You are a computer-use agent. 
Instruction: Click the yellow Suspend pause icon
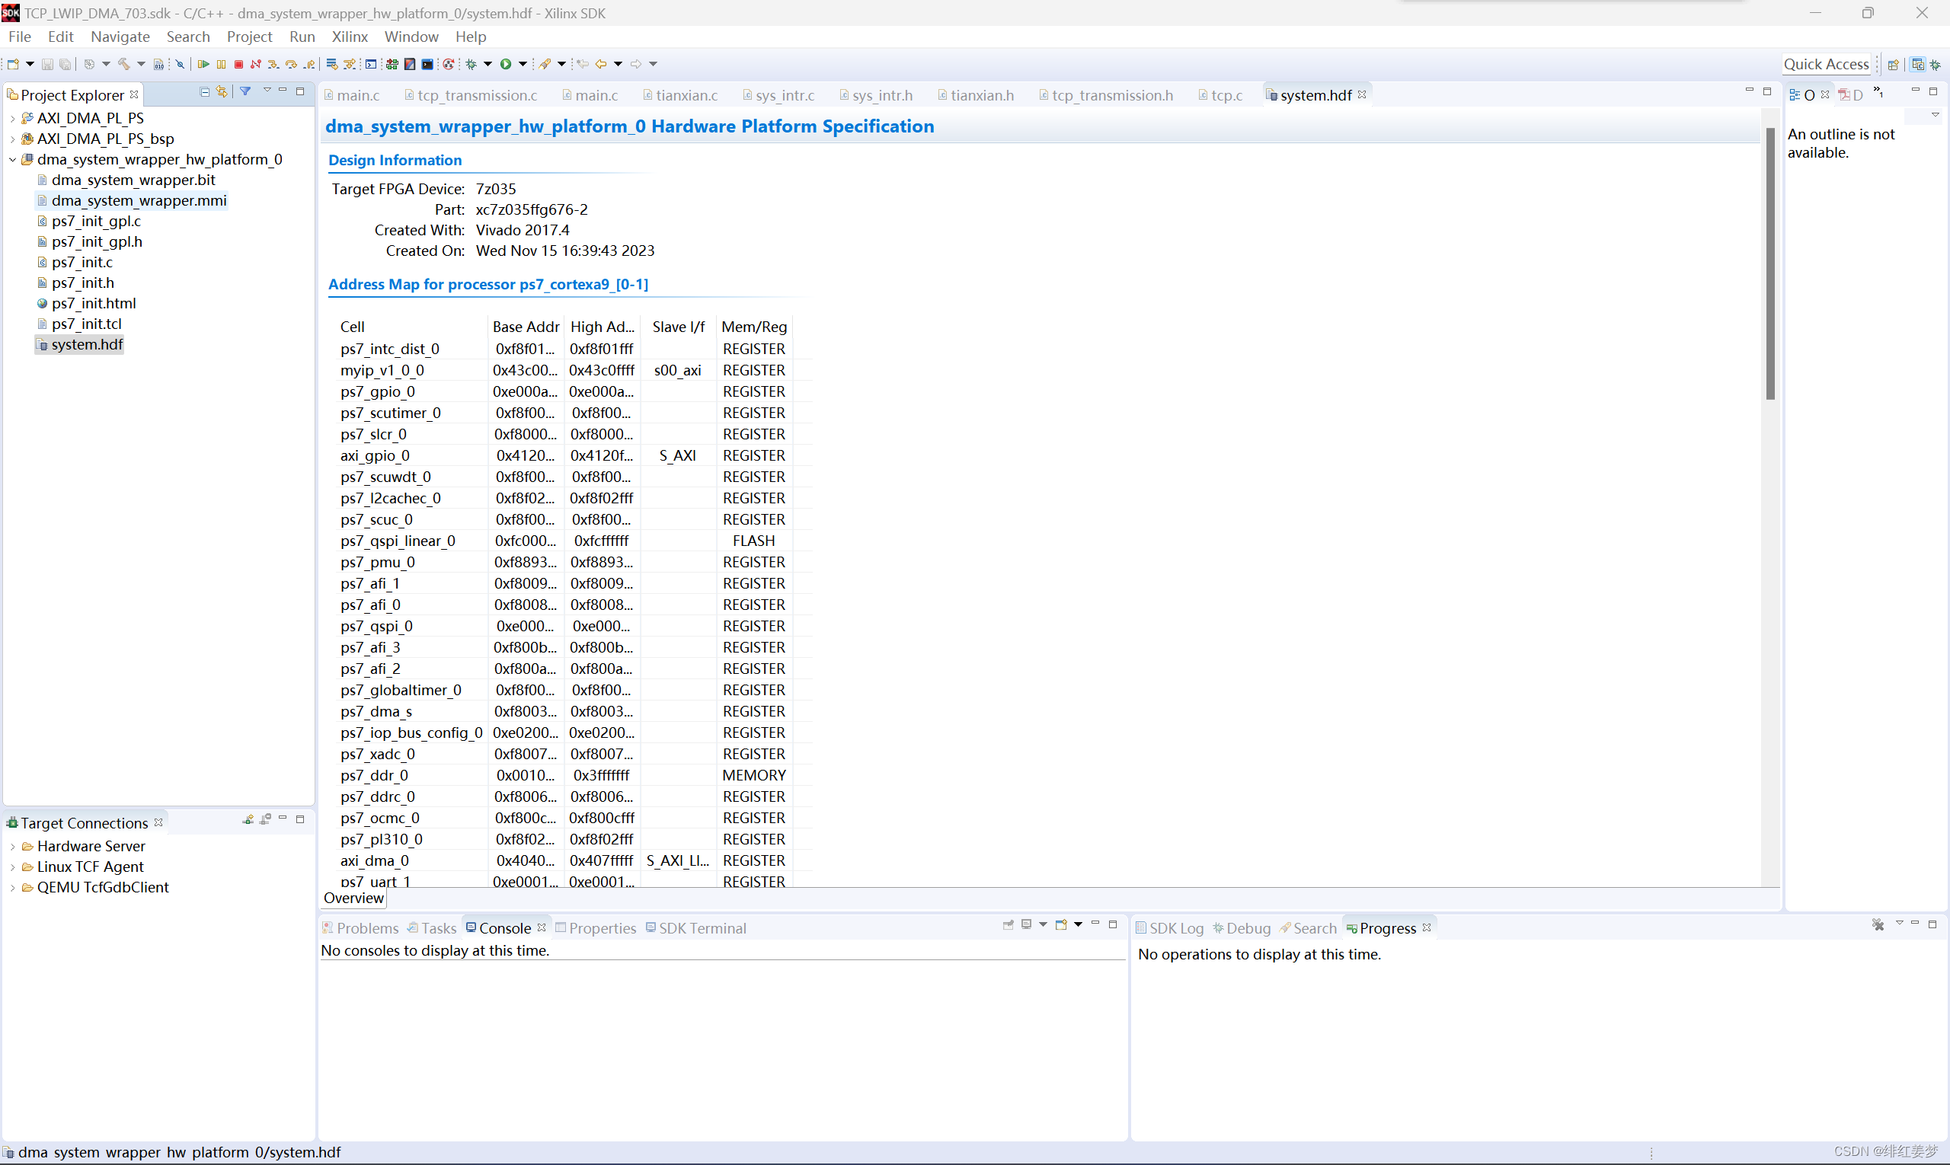click(x=222, y=65)
